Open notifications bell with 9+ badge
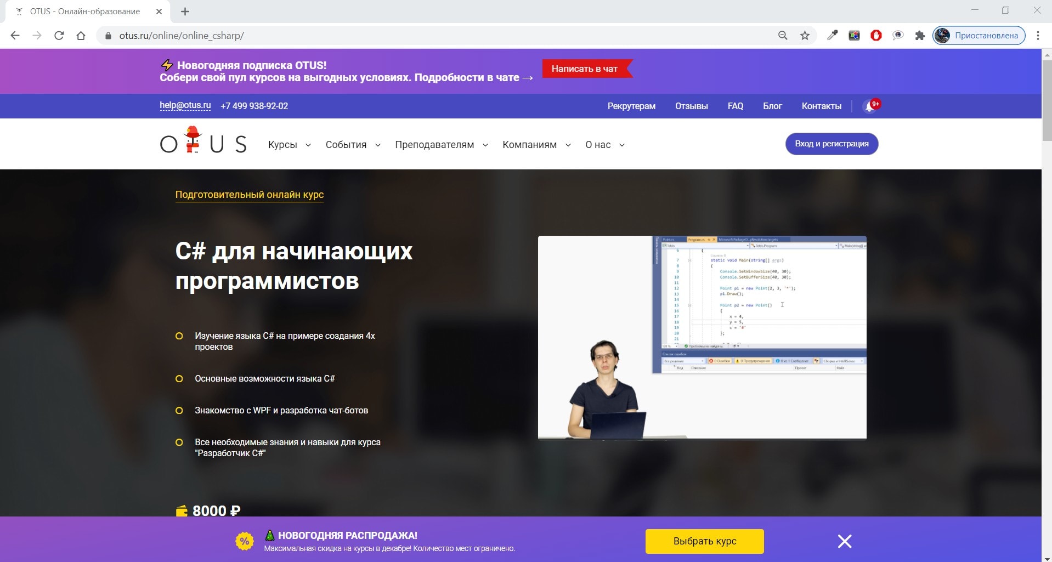Screen dimensions: 1052x562 pyautogui.click(x=871, y=106)
